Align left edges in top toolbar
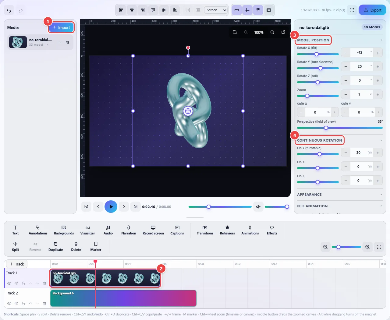The width and height of the screenshot is (390, 320). (x=121, y=10)
